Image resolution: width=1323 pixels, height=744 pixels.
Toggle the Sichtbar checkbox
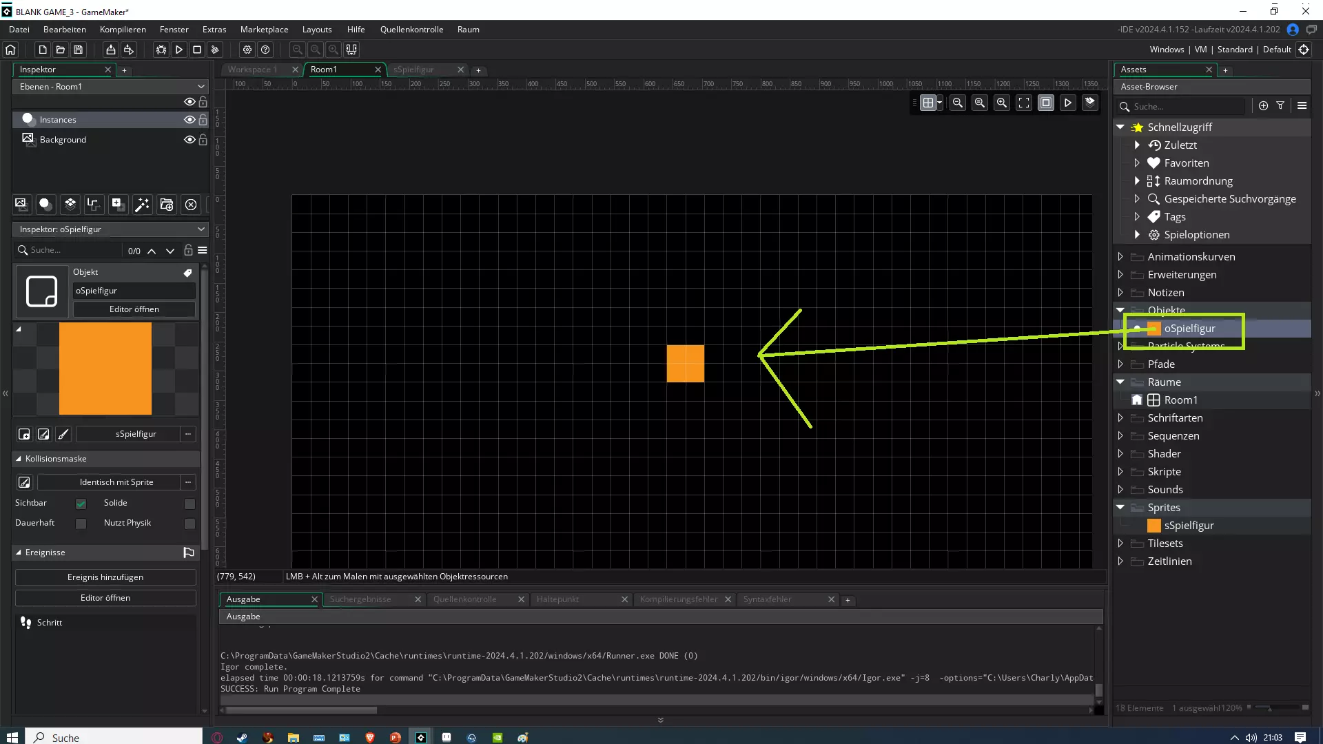(81, 504)
